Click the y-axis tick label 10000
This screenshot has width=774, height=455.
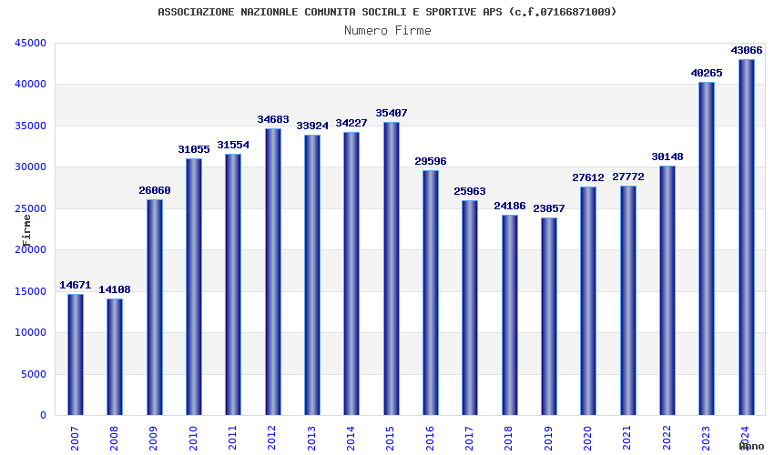31,333
